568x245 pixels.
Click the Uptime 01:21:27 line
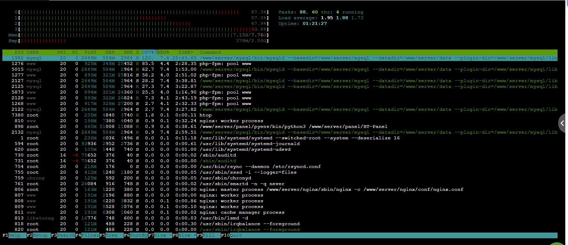303,24
